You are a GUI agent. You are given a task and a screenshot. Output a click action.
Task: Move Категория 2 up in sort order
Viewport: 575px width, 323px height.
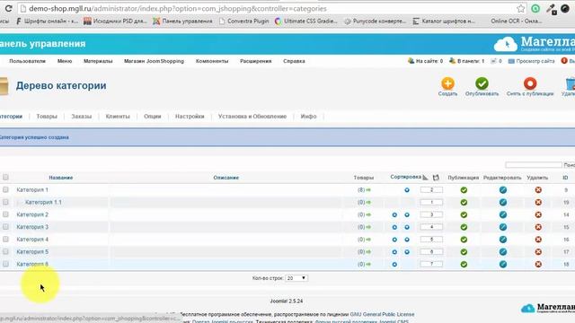[x=394, y=215]
